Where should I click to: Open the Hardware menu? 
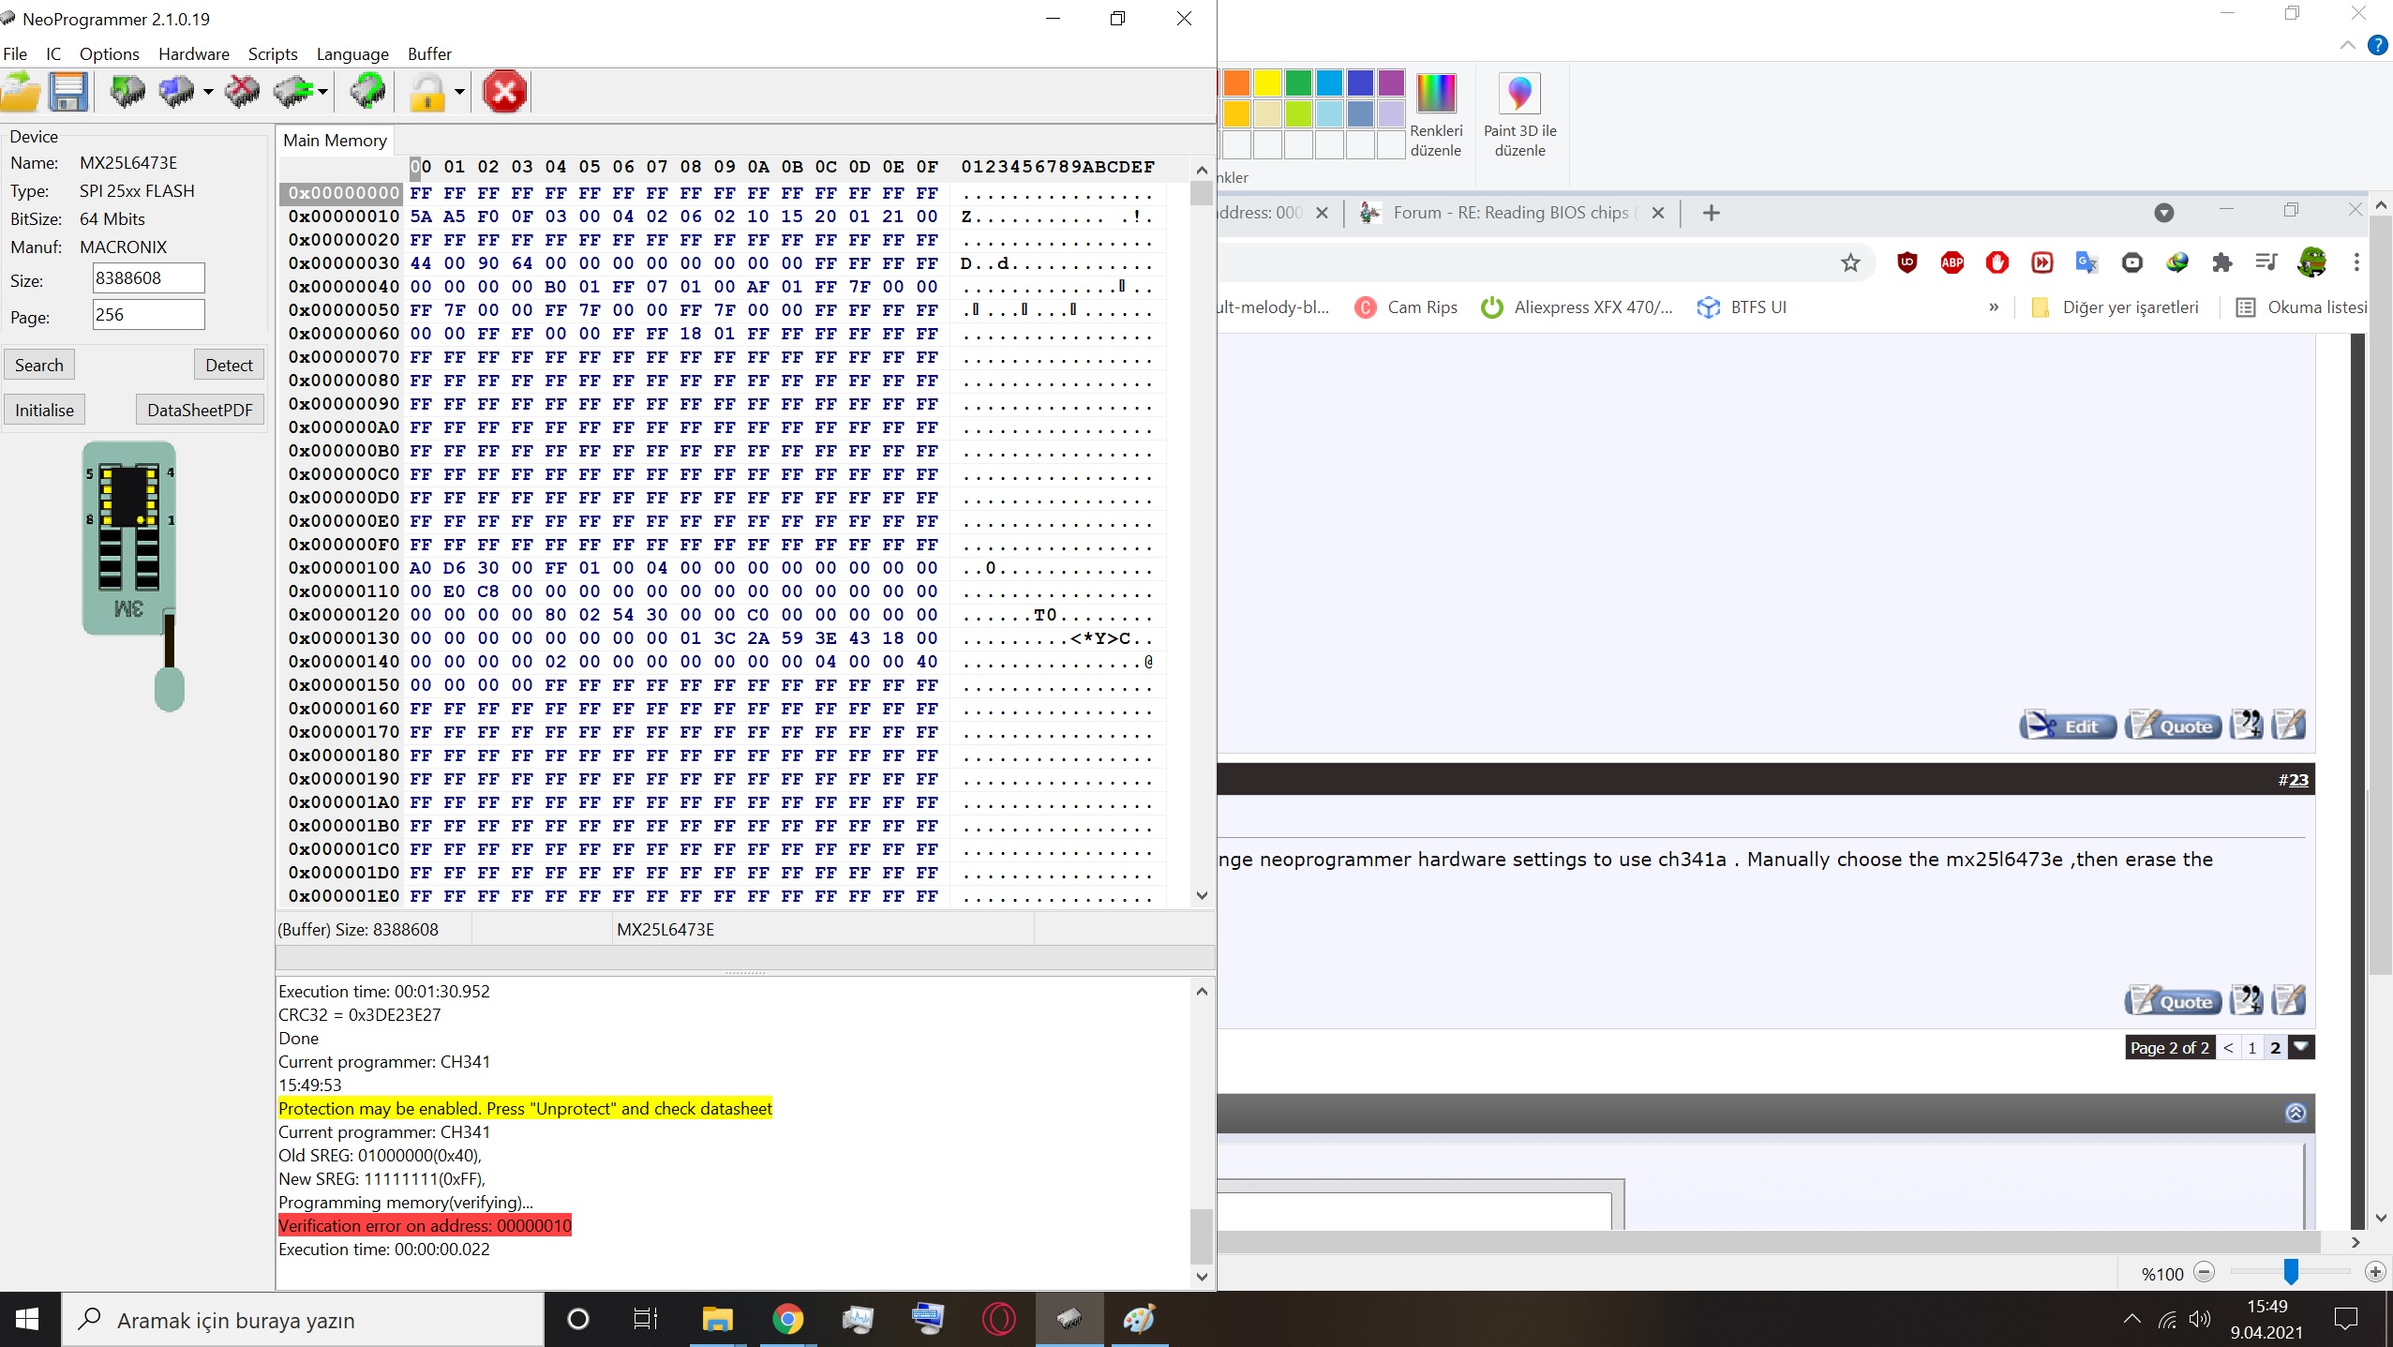tap(193, 54)
